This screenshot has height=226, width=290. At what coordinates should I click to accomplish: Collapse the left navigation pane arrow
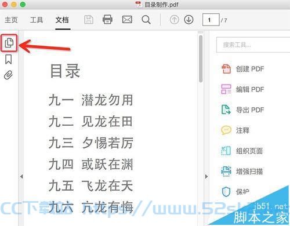point(21,176)
